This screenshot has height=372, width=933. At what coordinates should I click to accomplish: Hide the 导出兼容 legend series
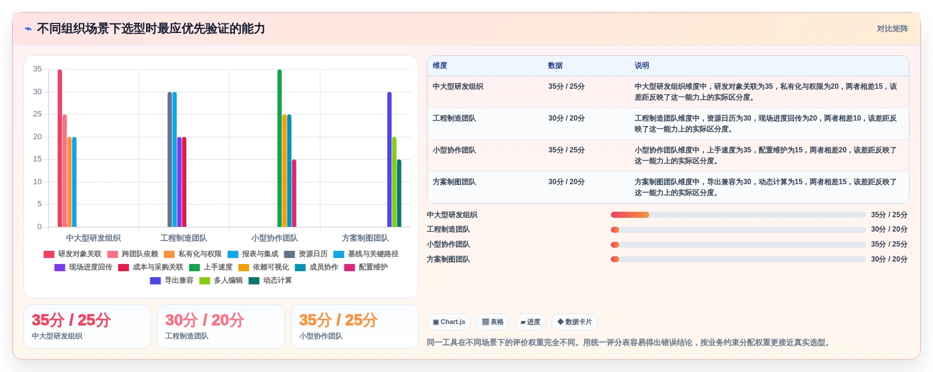171,281
